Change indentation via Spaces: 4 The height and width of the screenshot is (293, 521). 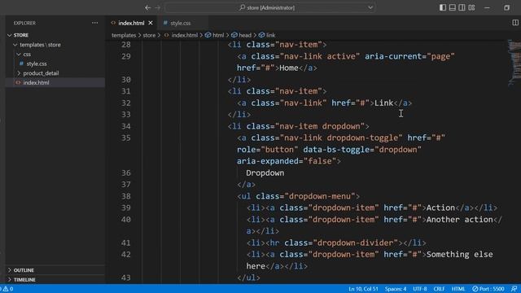[x=396, y=289]
